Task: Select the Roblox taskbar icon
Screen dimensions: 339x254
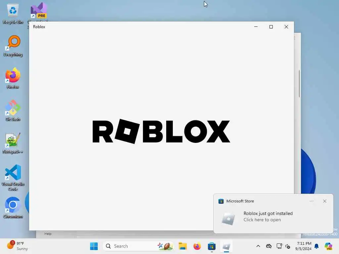Action: coord(226,246)
